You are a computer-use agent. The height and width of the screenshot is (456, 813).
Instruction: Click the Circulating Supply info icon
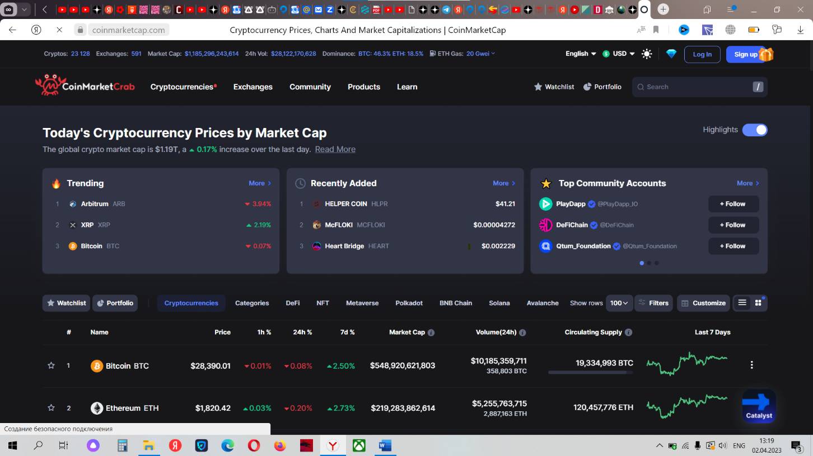pyautogui.click(x=628, y=332)
